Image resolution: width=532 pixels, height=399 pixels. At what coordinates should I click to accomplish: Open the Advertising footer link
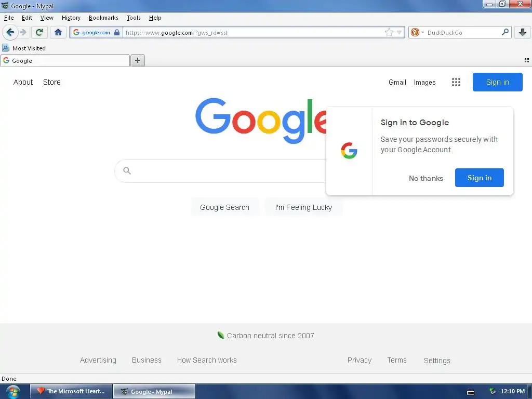pyautogui.click(x=98, y=361)
